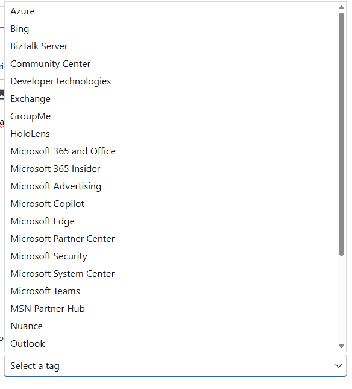Image resolution: width=352 pixels, height=389 pixels.
Task: Select Microsoft 365 and Office
Action: [171, 151]
